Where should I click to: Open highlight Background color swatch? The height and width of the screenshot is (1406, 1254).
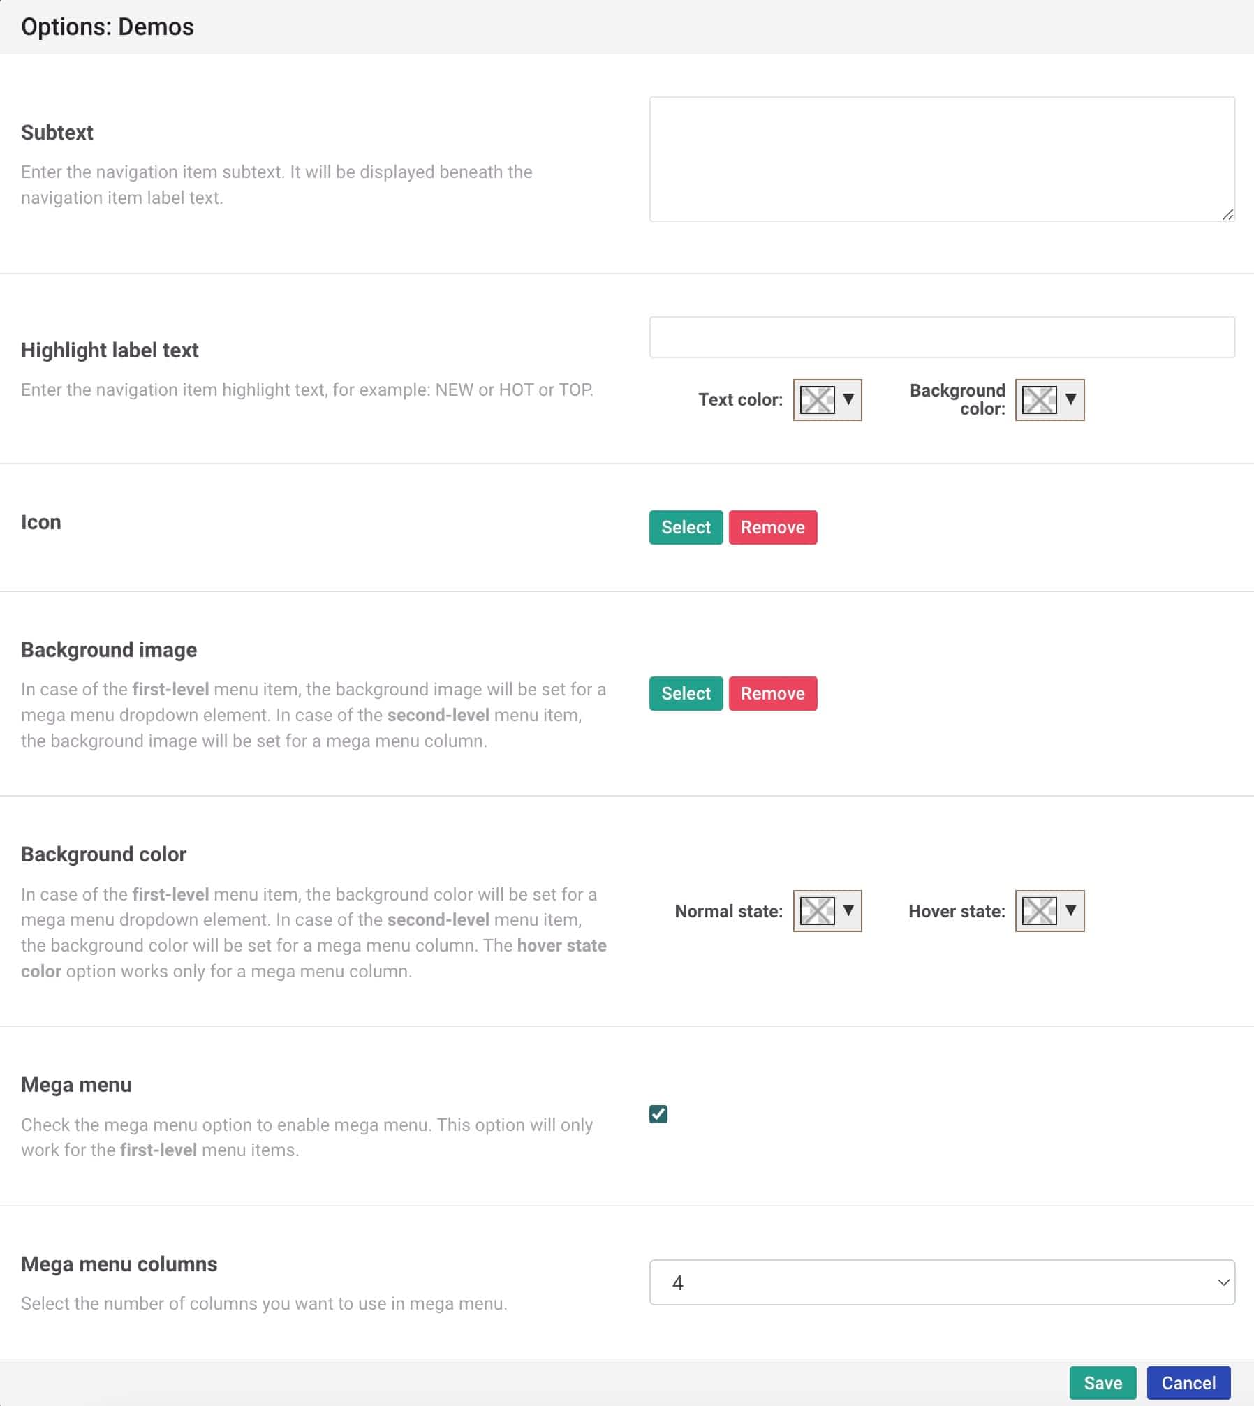tap(1039, 400)
